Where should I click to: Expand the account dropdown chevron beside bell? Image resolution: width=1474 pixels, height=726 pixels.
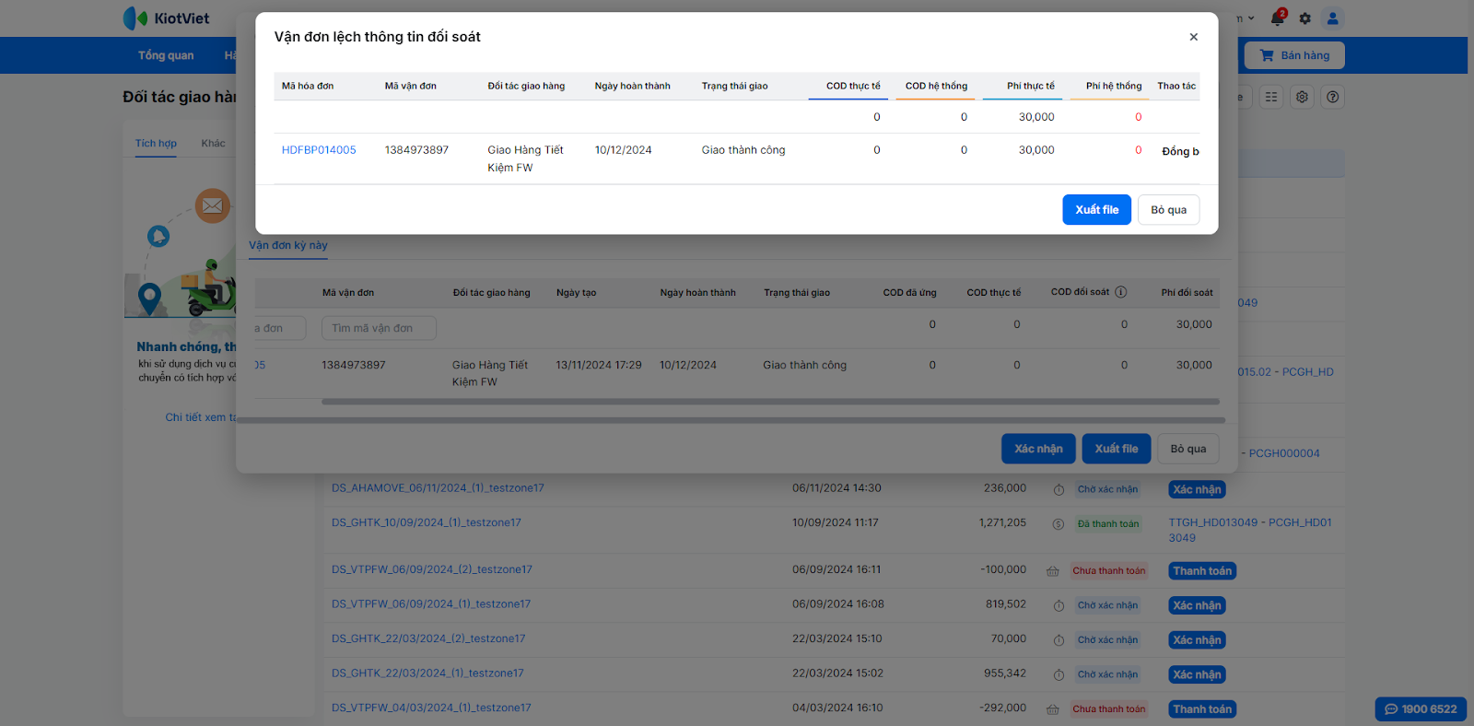click(1251, 18)
